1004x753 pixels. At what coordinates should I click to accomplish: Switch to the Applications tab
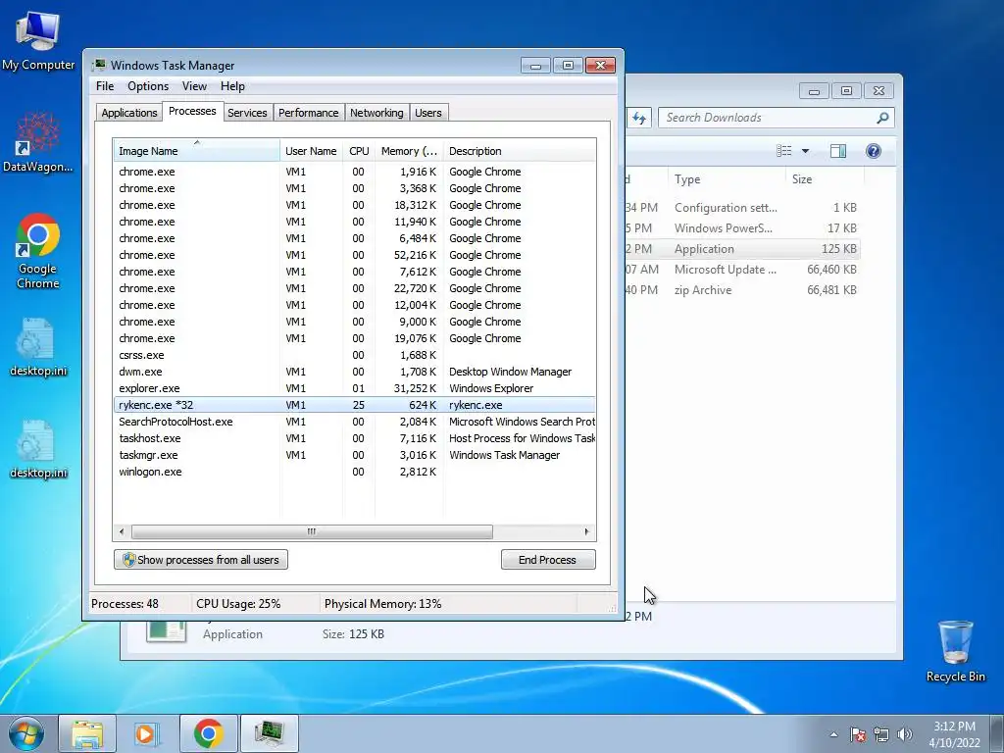pos(128,113)
